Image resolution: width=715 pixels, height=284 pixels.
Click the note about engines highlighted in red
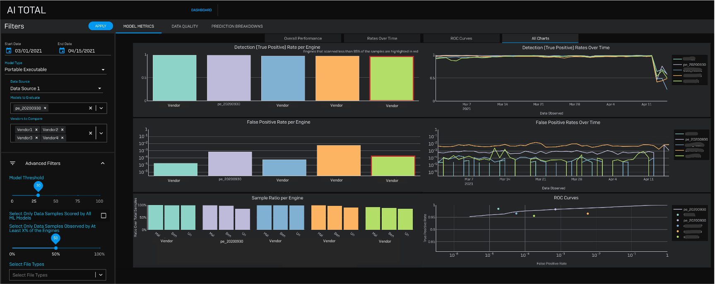(361, 52)
